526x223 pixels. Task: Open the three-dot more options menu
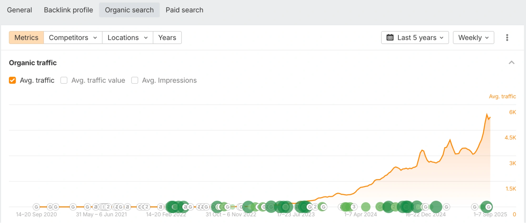click(507, 38)
